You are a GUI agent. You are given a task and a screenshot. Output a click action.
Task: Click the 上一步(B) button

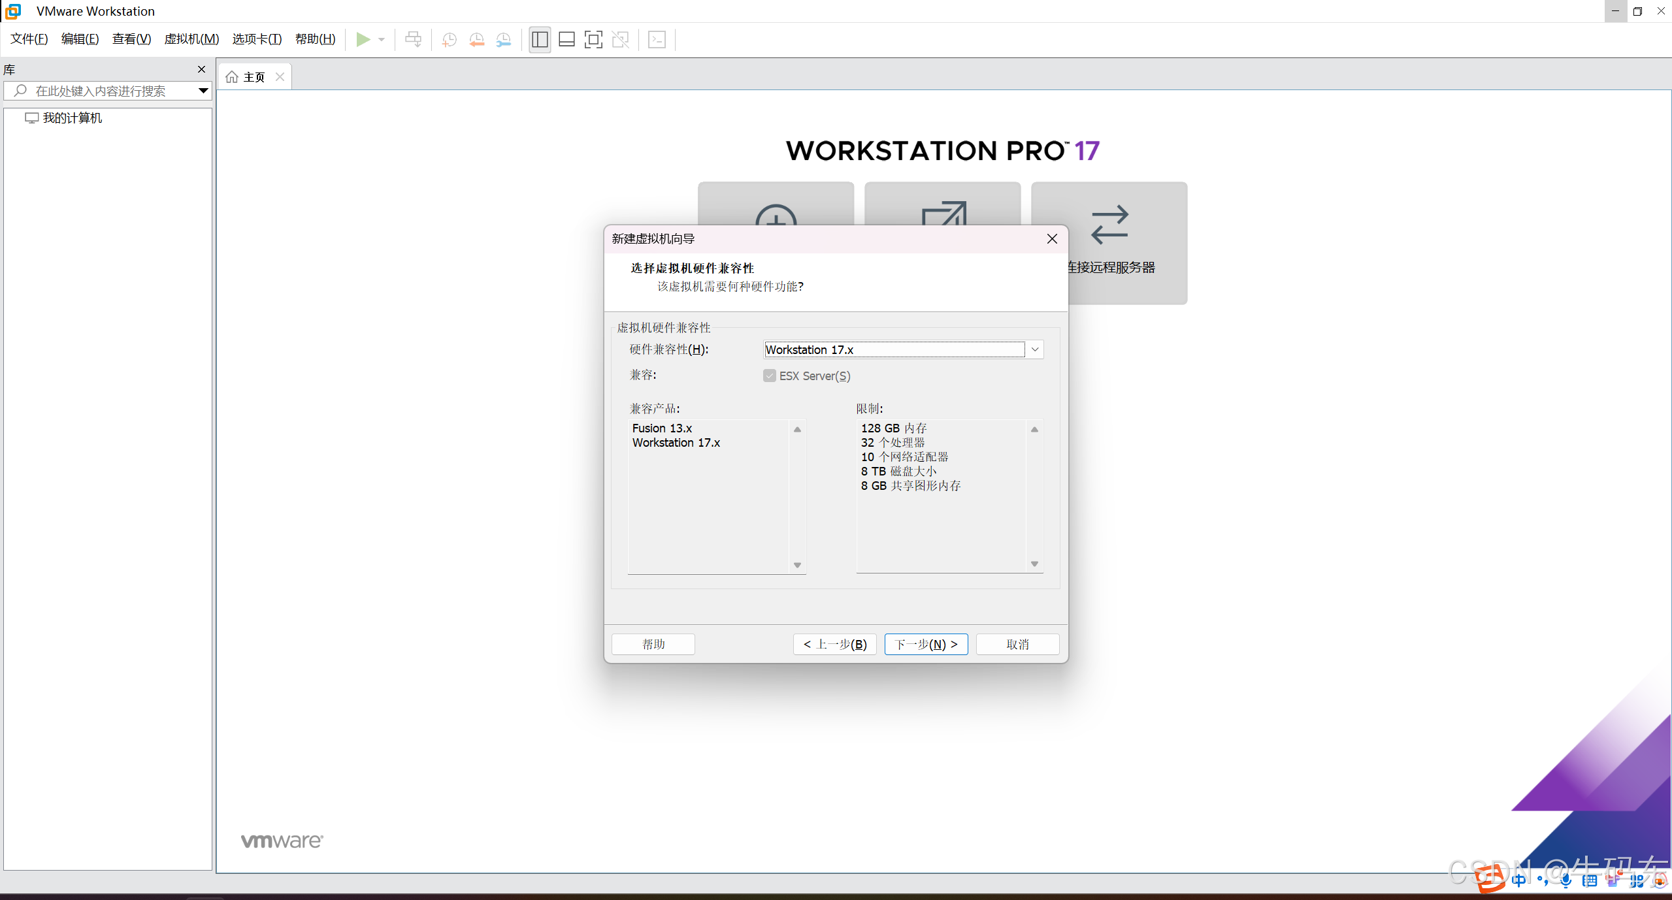pos(834,644)
